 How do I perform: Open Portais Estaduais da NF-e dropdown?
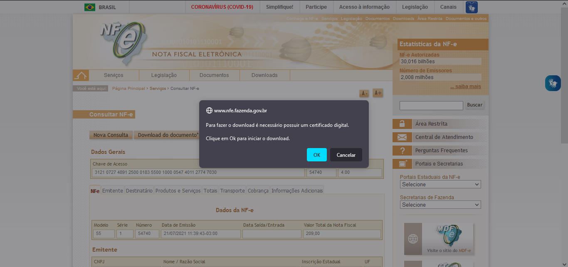[x=440, y=184]
